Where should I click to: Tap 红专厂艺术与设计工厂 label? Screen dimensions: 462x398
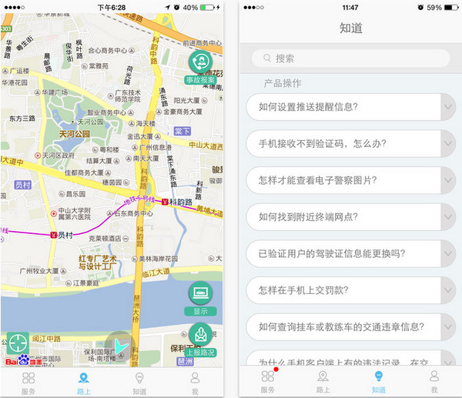[98, 263]
